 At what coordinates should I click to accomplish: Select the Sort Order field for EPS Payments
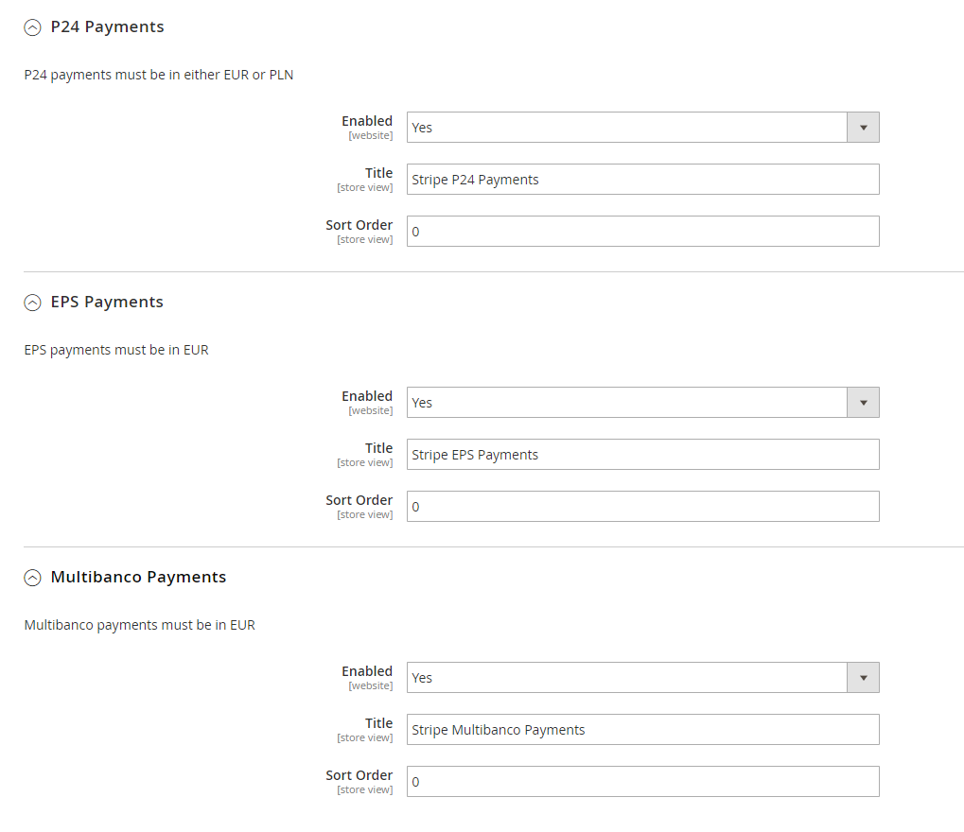(642, 506)
